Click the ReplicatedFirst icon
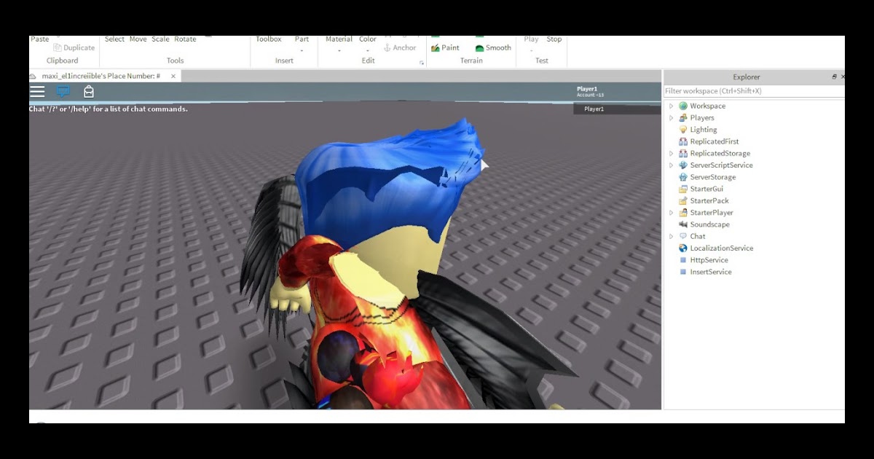This screenshot has width=874, height=459. coord(683,141)
